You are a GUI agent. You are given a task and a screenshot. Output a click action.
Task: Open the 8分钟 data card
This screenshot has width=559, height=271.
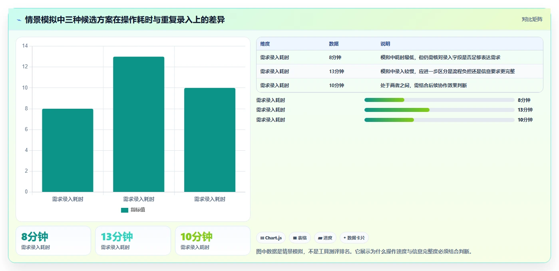pyautogui.click(x=53, y=241)
